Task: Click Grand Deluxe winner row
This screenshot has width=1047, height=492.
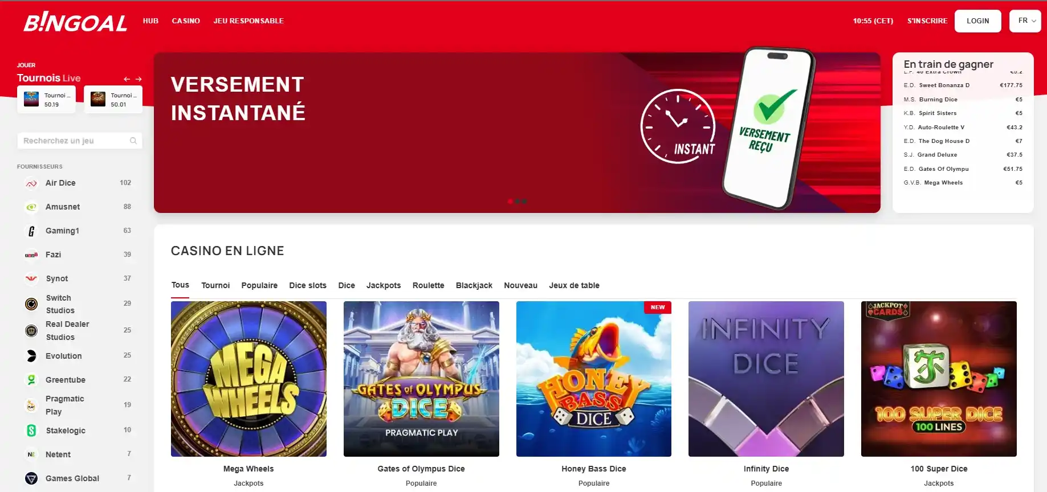Action: pos(963,155)
